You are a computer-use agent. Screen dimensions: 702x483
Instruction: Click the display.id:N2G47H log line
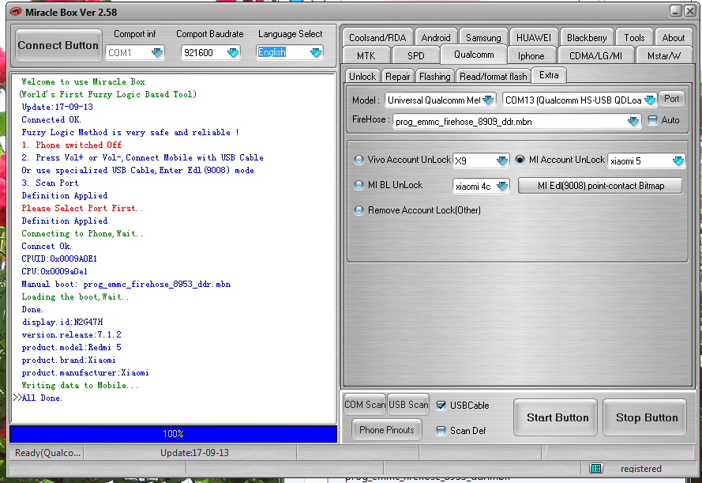tap(62, 323)
